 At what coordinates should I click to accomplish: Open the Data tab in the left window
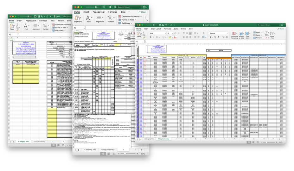click(53, 21)
